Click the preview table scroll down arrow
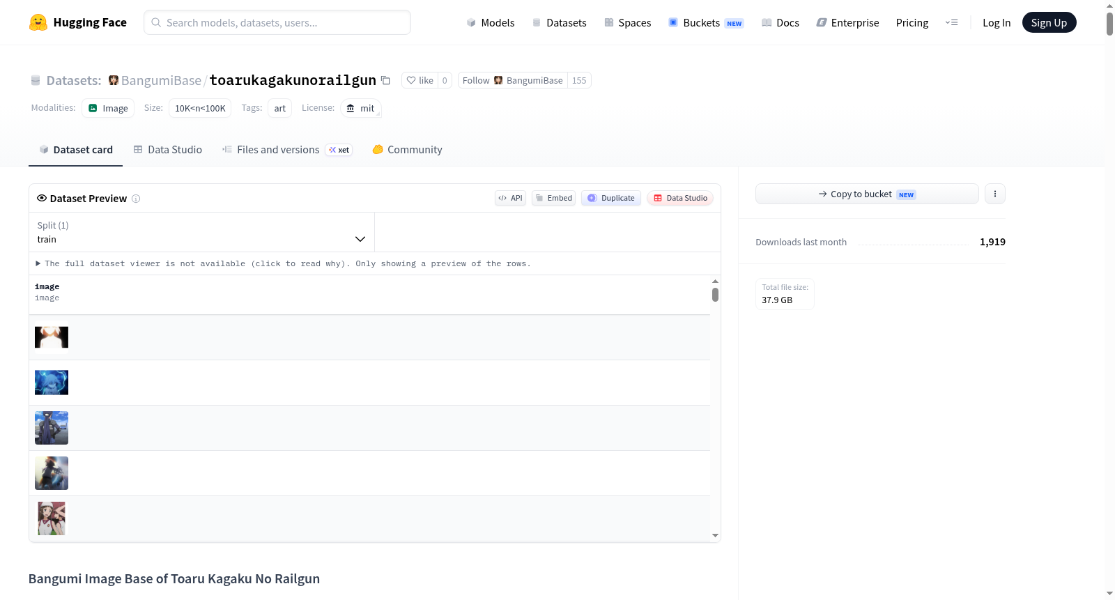1115x600 pixels. pos(715,536)
